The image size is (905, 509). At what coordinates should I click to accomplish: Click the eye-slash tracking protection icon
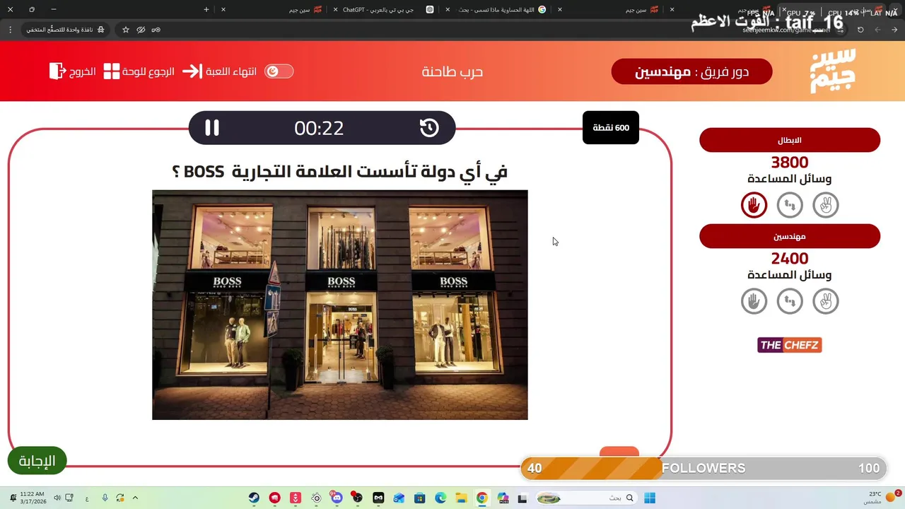tap(141, 30)
